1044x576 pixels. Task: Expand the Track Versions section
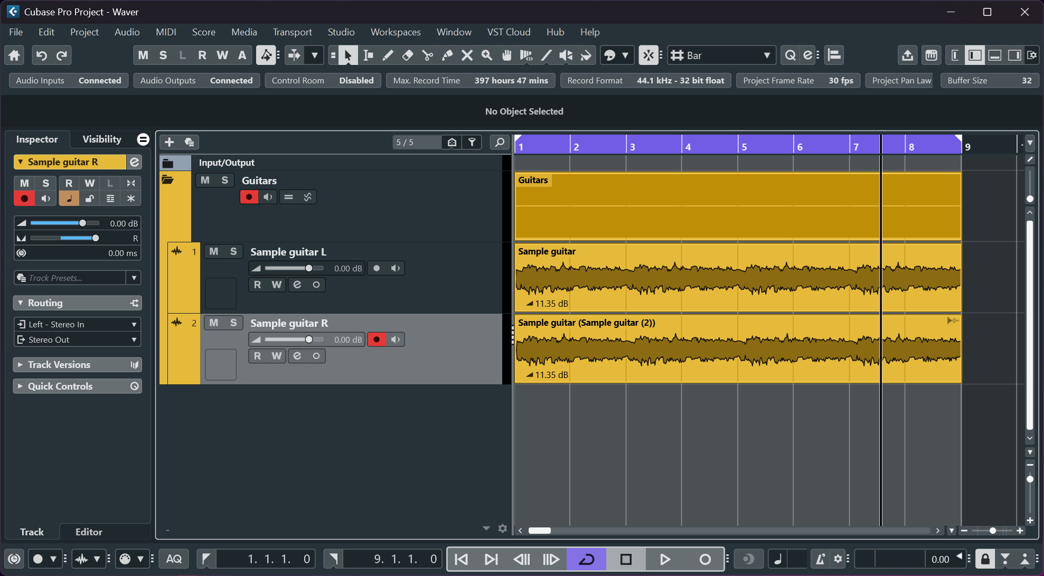[78, 365]
